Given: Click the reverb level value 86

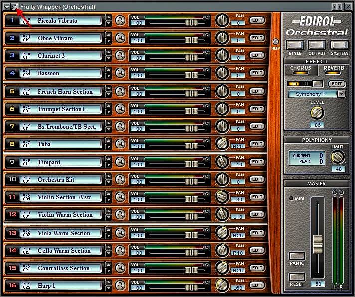Looking at the screenshot, I should click(317, 125).
